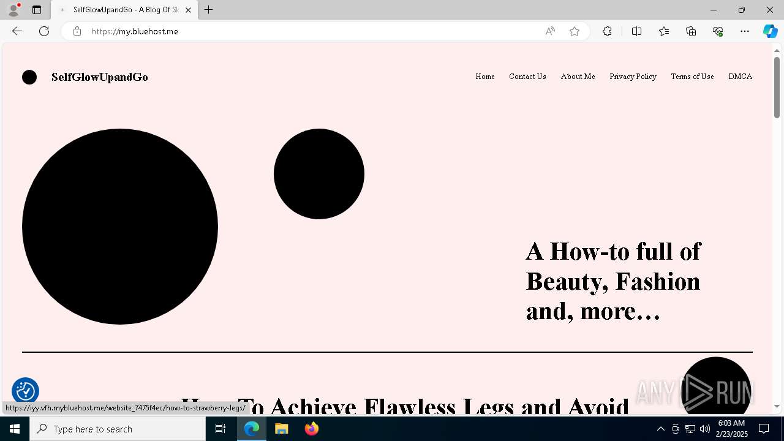
Task: Go back to the previous page
Action: 17,31
